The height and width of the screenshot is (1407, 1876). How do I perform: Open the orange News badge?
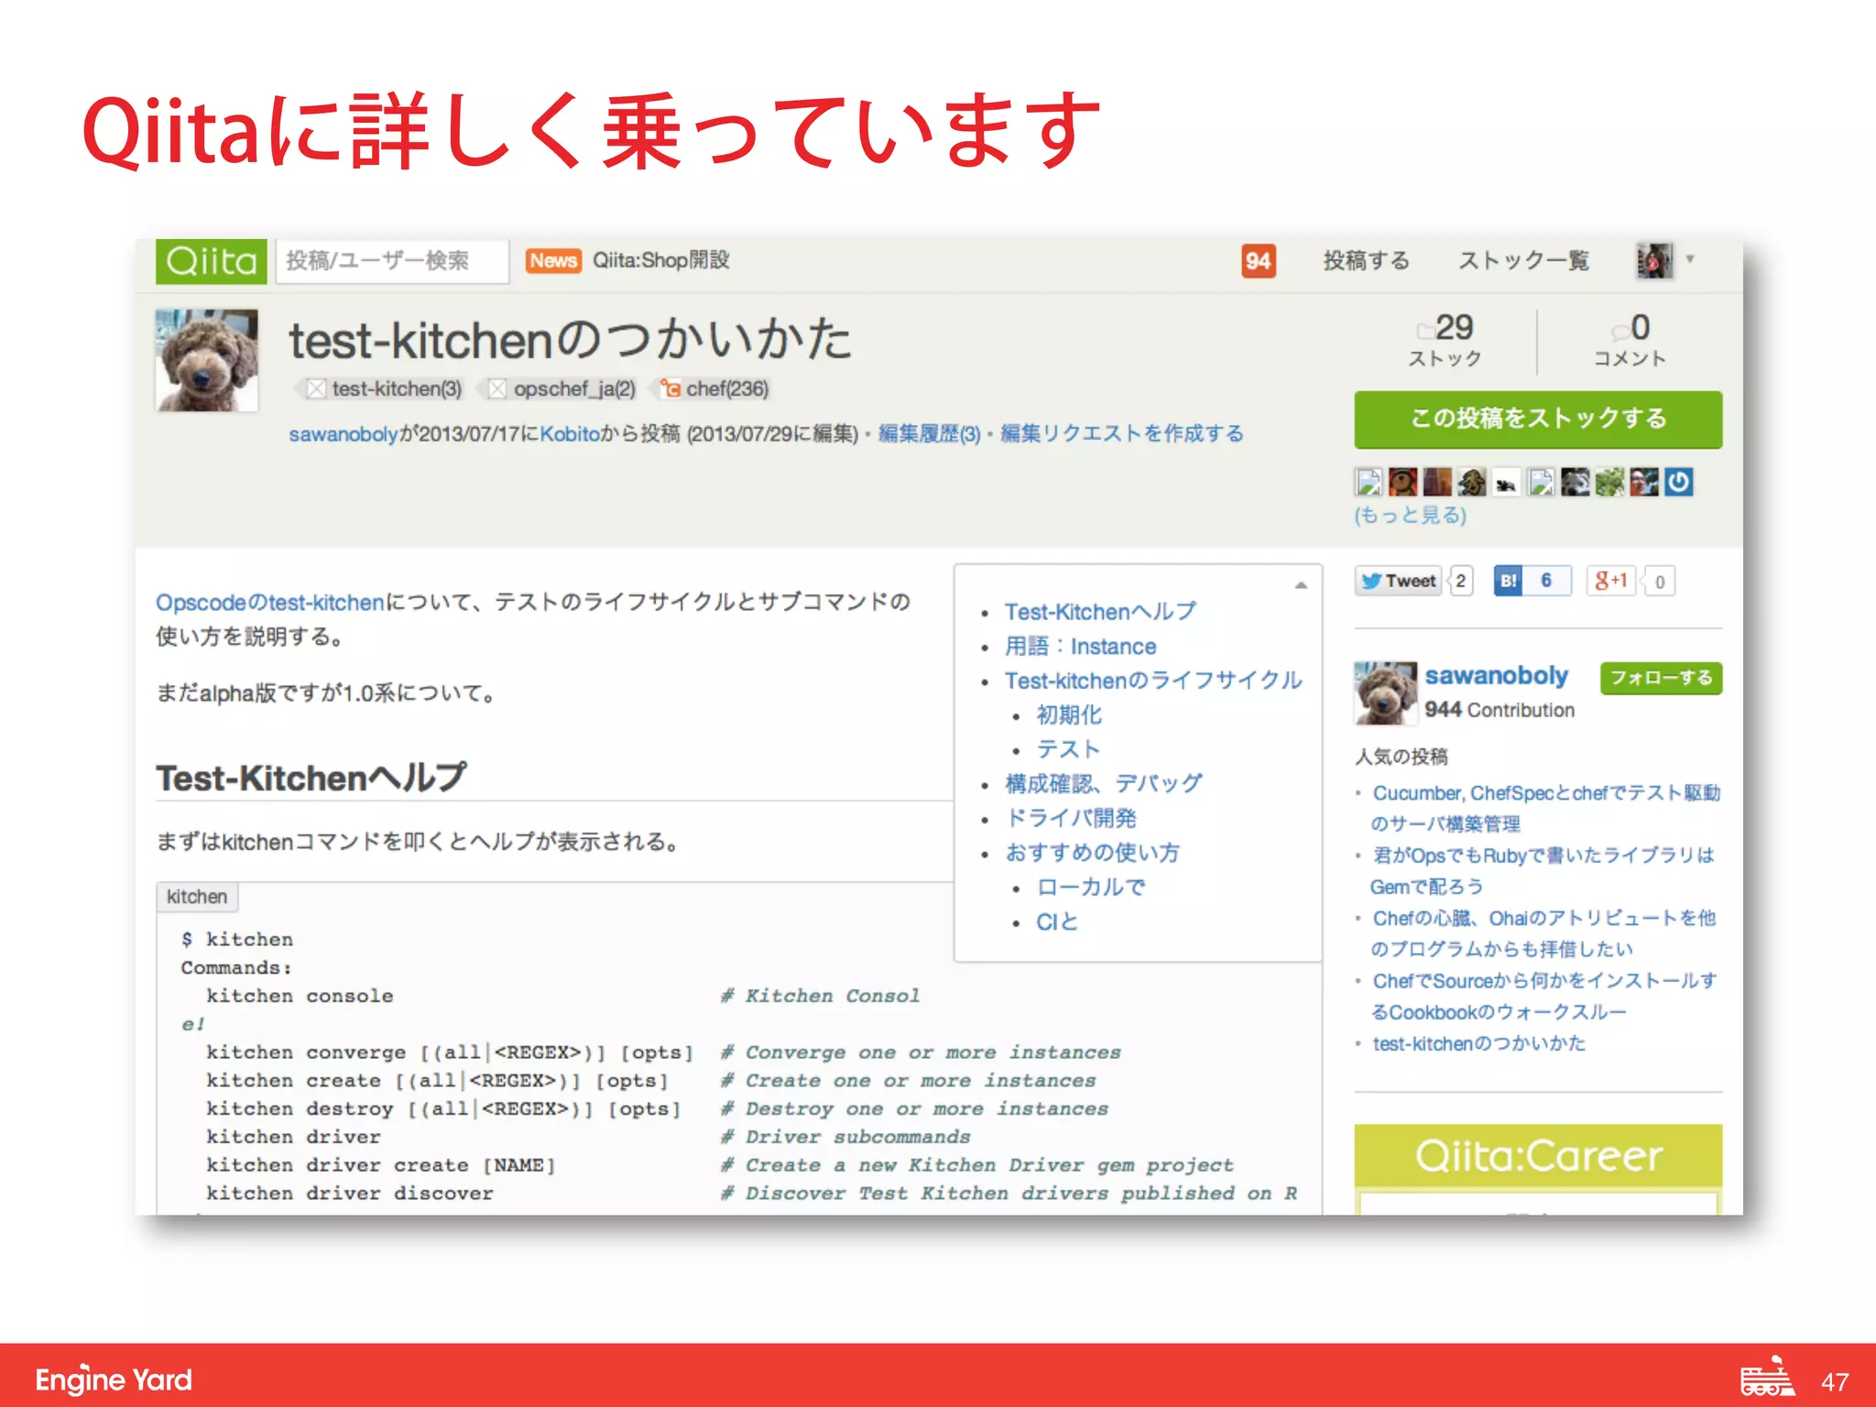pyautogui.click(x=553, y=261)
